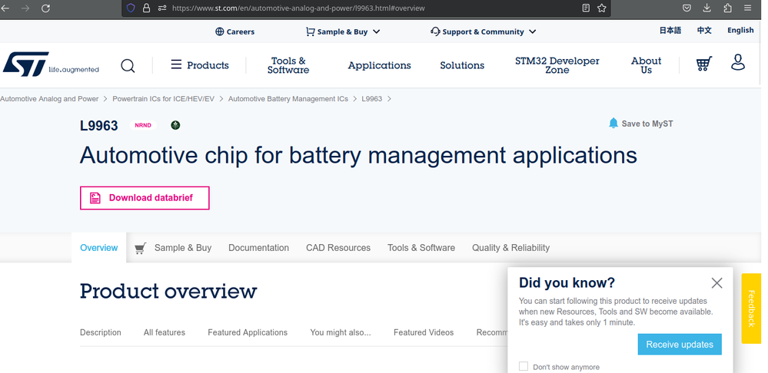Select the Sample & Buy product tab
The height and width of the screenshot is (373, 768).
183,248
